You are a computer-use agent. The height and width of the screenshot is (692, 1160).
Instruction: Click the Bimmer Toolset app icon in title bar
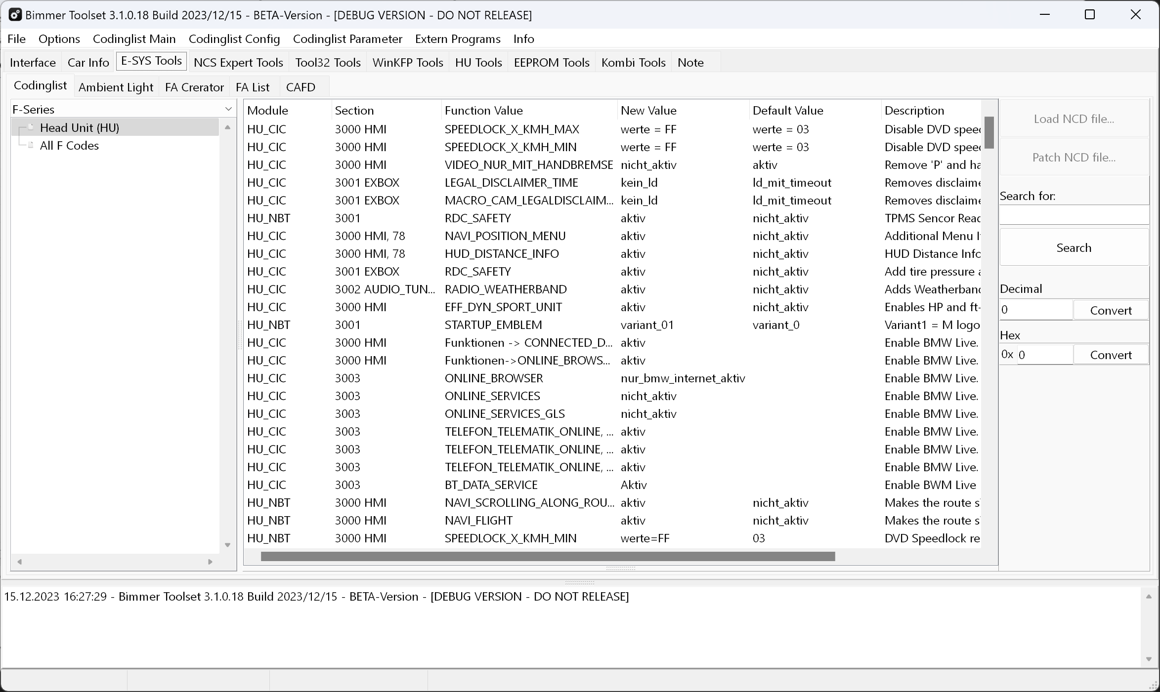(15, 15)
